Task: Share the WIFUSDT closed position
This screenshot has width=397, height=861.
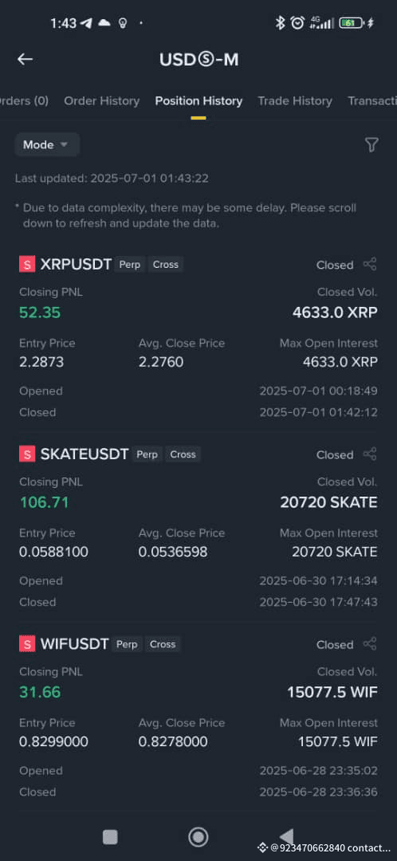Action: click(370, 644)
